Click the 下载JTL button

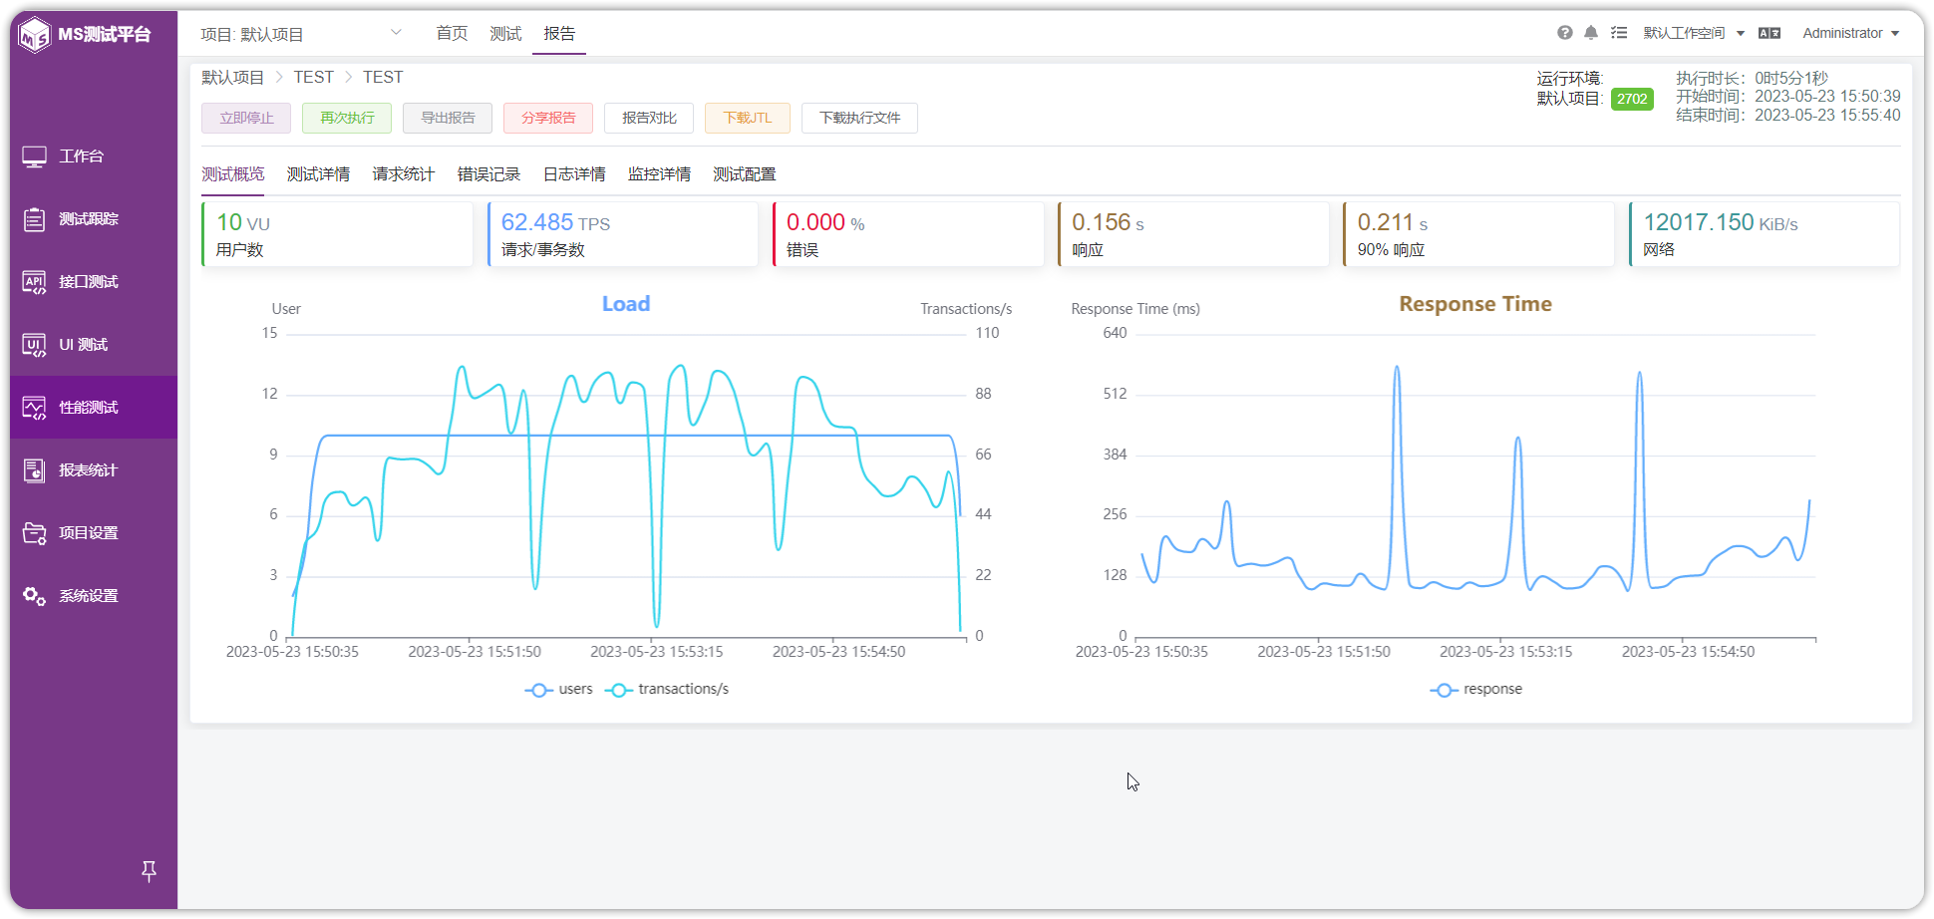click(748, 118)
